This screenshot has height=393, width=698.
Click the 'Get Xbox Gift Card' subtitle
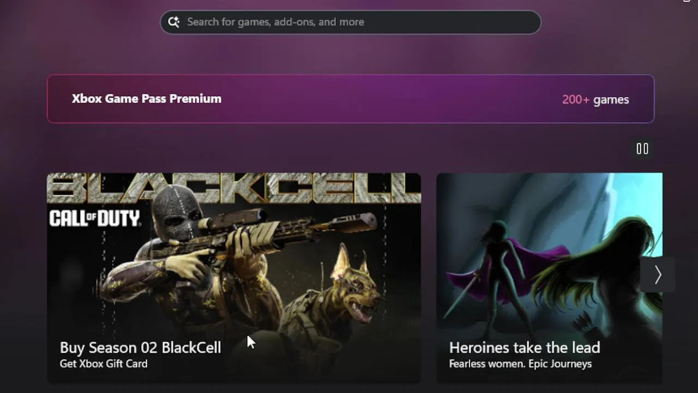coord(104,364)
